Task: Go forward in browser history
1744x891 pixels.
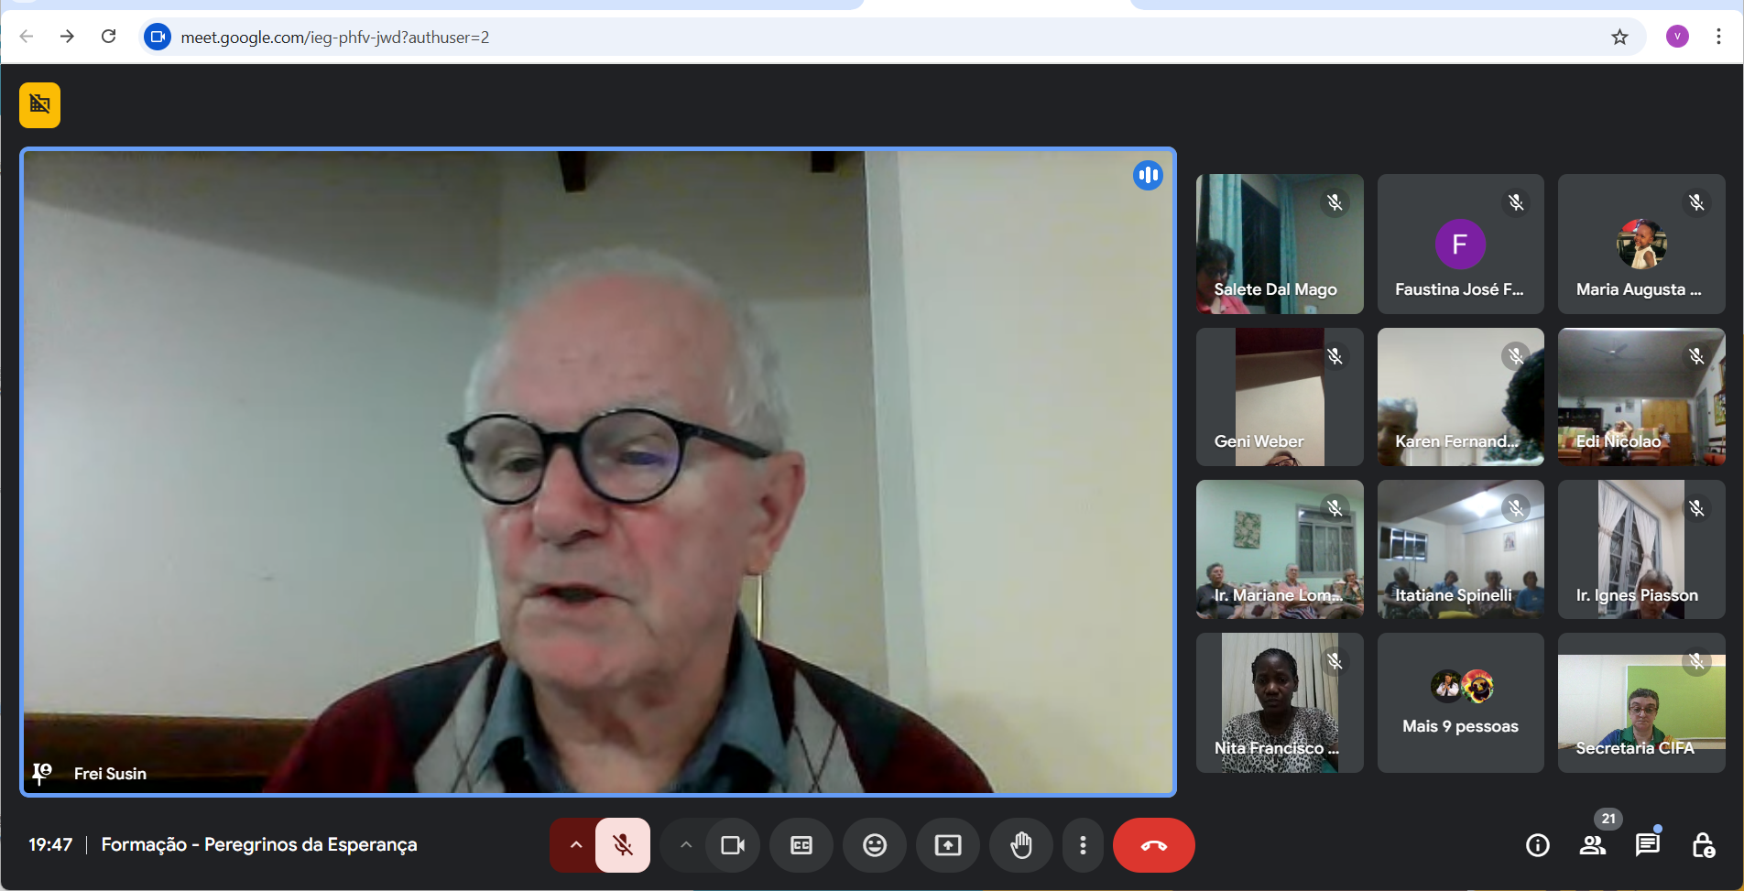Action: tap(67, 37)
